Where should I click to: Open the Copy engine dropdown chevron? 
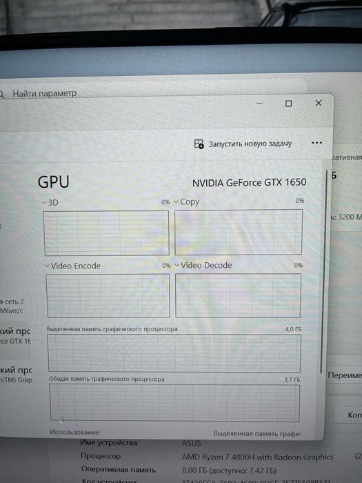[x=176, y=201]
